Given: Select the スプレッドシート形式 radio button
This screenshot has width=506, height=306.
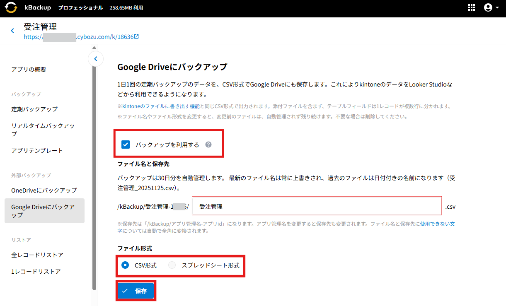Looking at the screenshot, I should pos(172,265).
